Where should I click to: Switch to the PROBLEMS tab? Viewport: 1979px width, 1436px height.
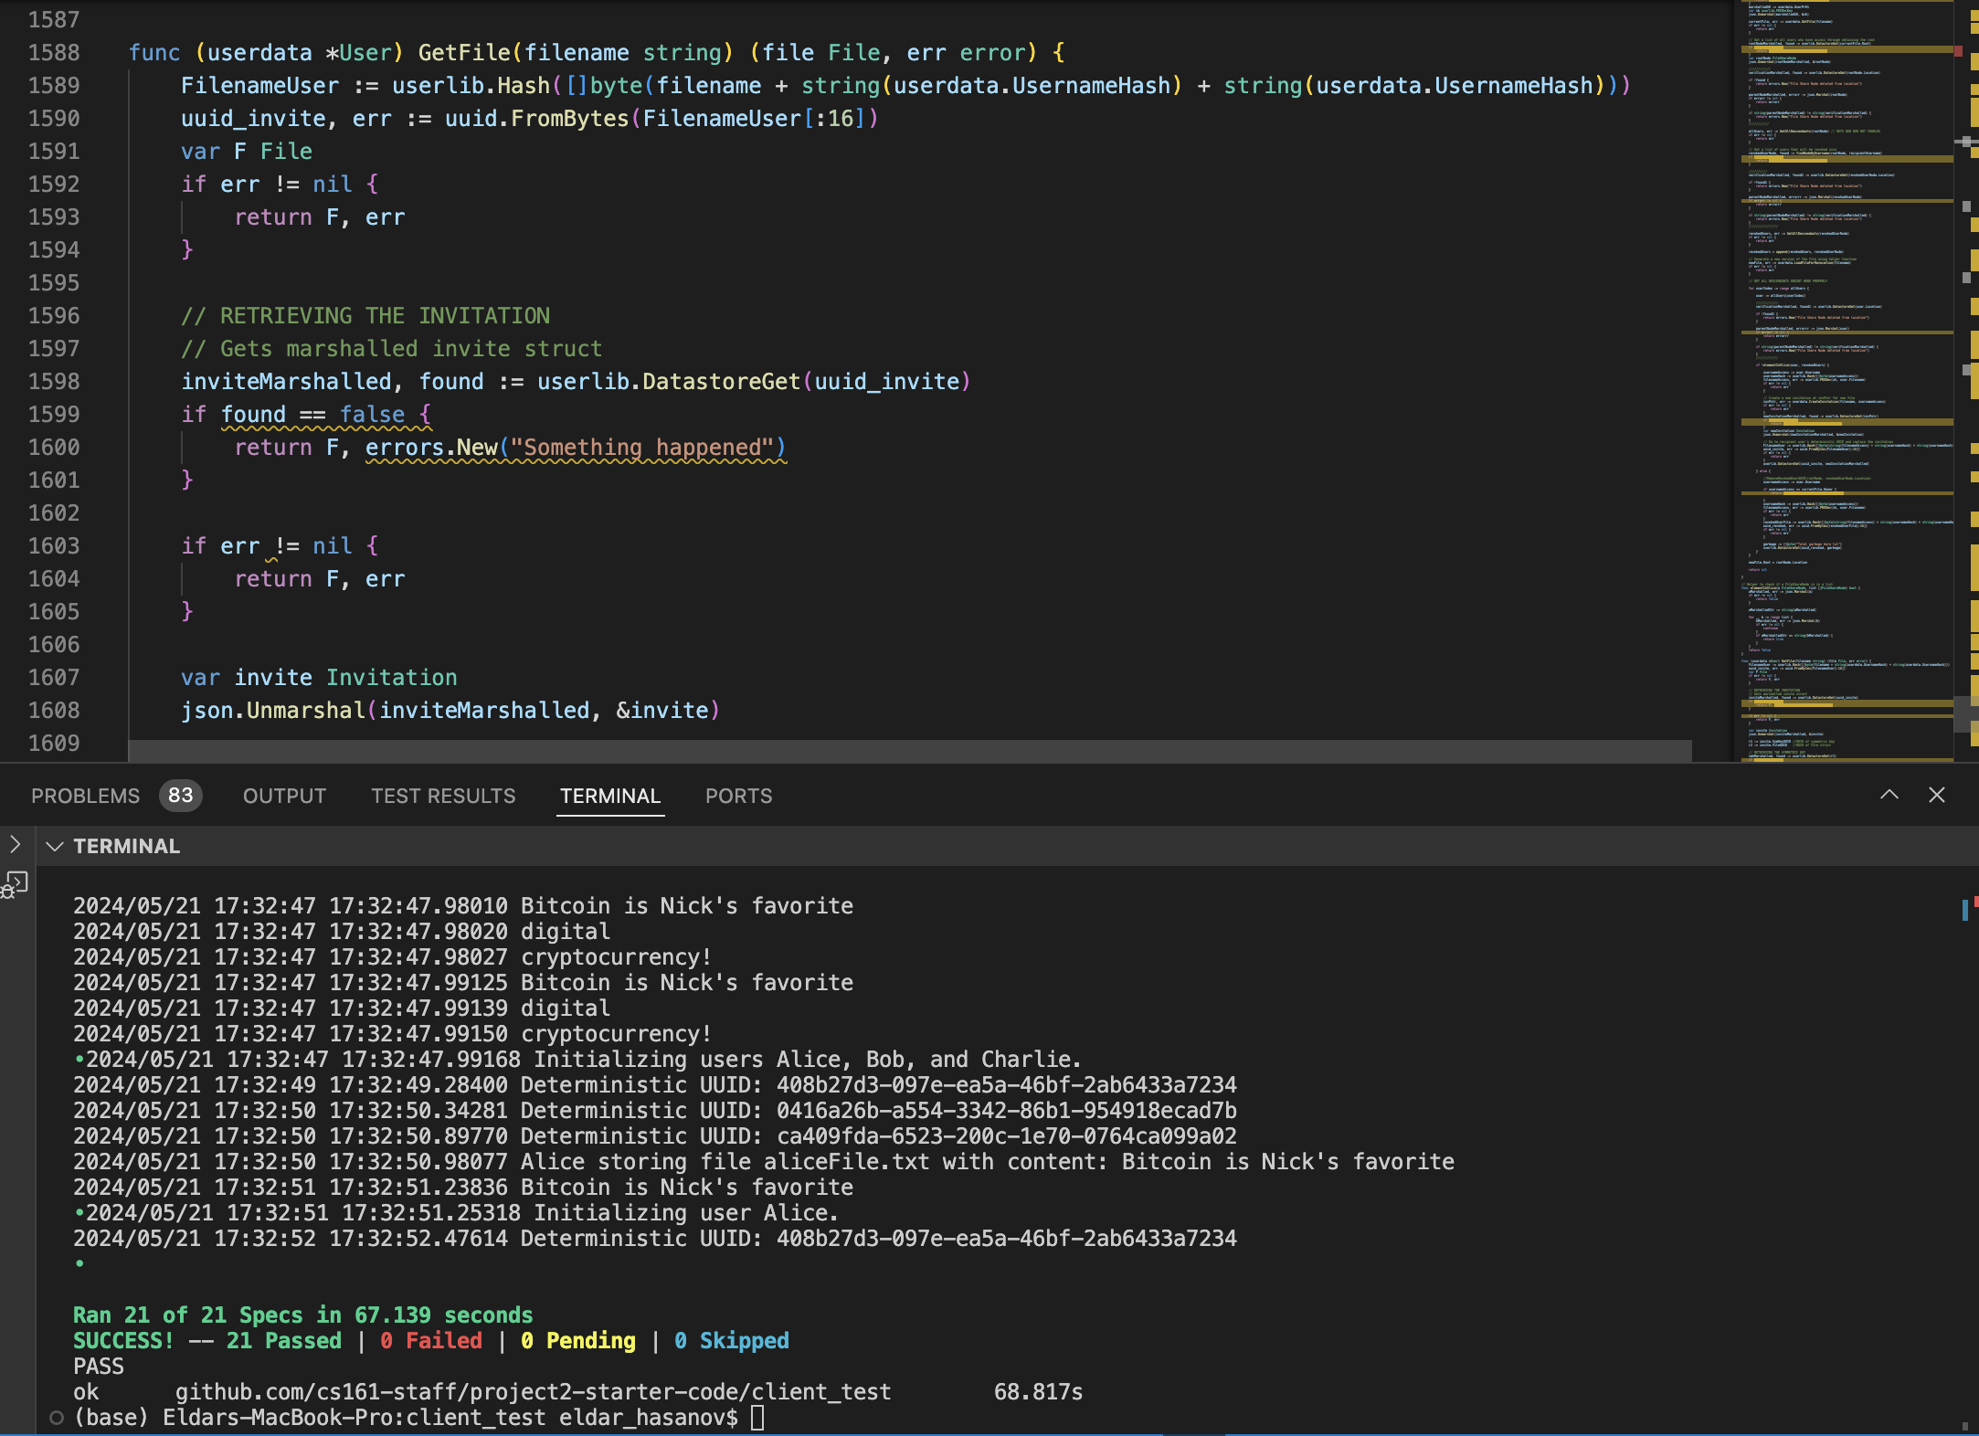(85, 796)
